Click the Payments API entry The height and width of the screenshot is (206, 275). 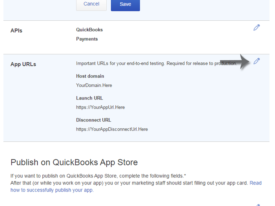click(87, 39)
